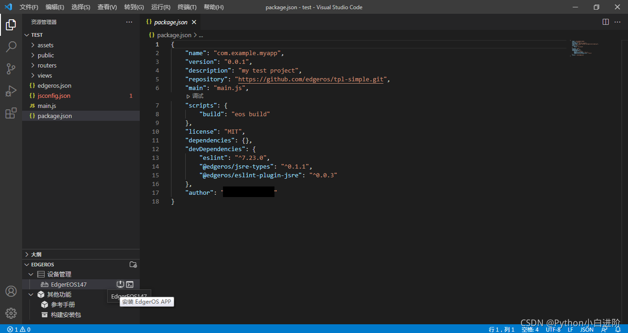Image resolution: width=628 pixels, height=333 pixels.
Task: Open edgeros.json in the explorer
Action: 81,85
